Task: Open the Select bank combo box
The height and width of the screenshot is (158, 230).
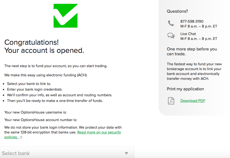Action: click(65, 153)
